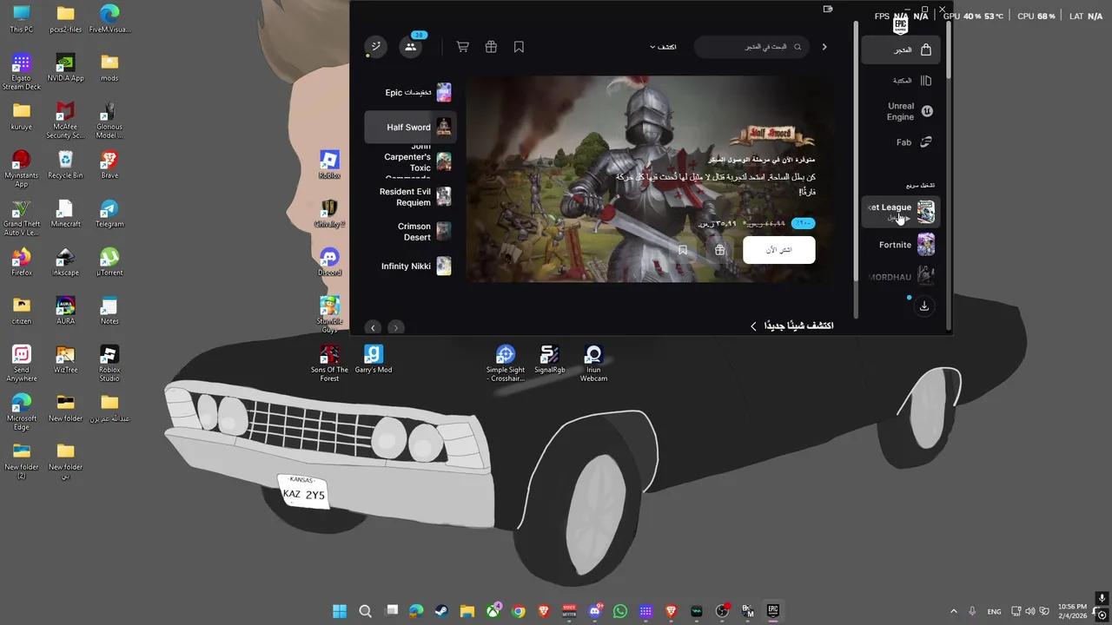Open the Unreal Engine section
Viewport: 1112px width, 625px height.
tap(900, 111)
